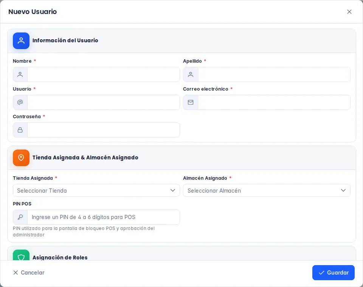Click the Nombre label
Screen dimensions: 363x287
click(x=22, y=61)
